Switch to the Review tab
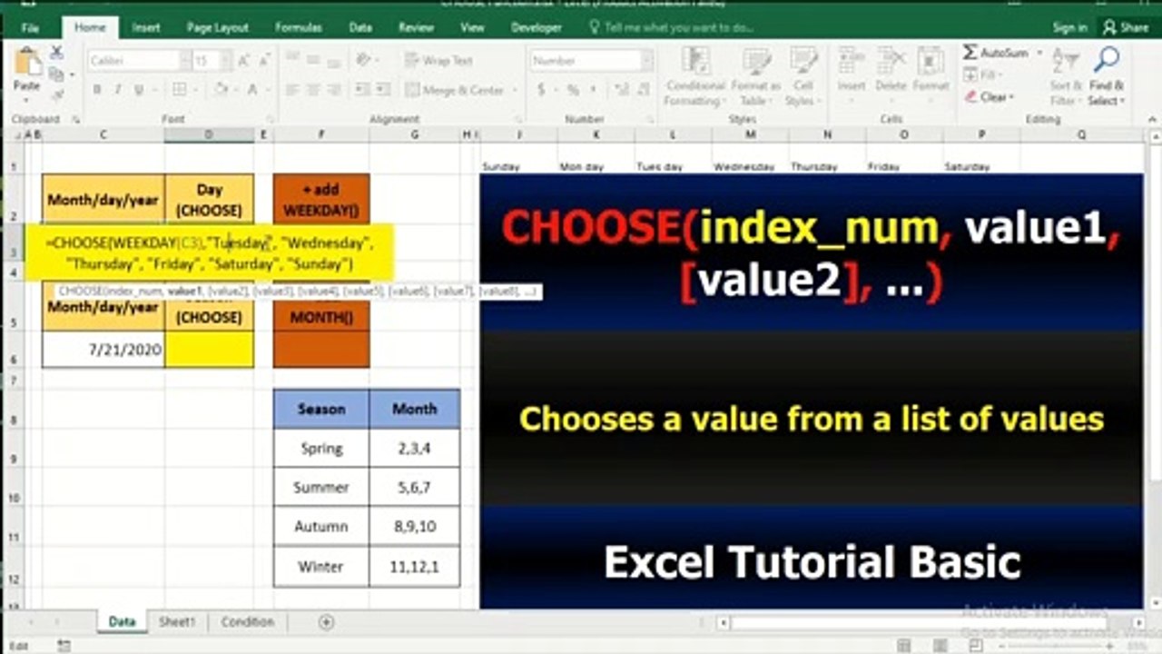This screenshot has width=1162, height=654. click(x=417, y=27)
